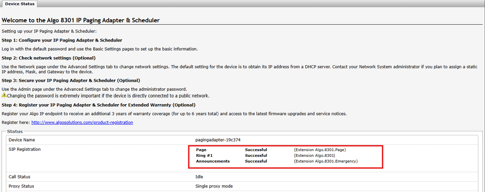This screenshot has width=485, height=192.
Task: Click the 'Register here:' label text
Action: tap(16, 122)
